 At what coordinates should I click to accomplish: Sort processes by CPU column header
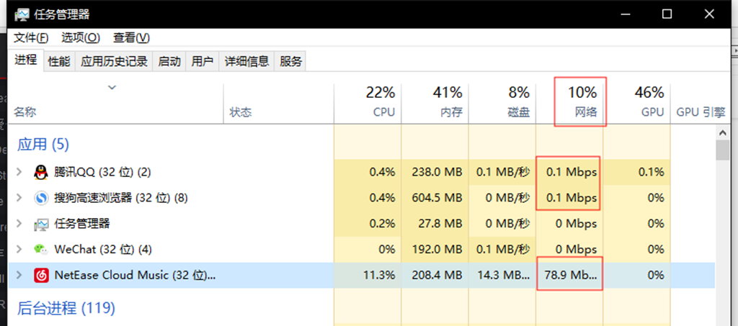pos(378,102)
